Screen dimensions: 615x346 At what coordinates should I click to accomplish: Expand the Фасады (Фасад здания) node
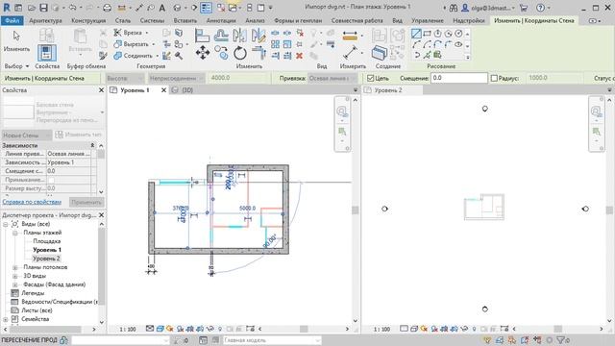click(x=15, y=284)
